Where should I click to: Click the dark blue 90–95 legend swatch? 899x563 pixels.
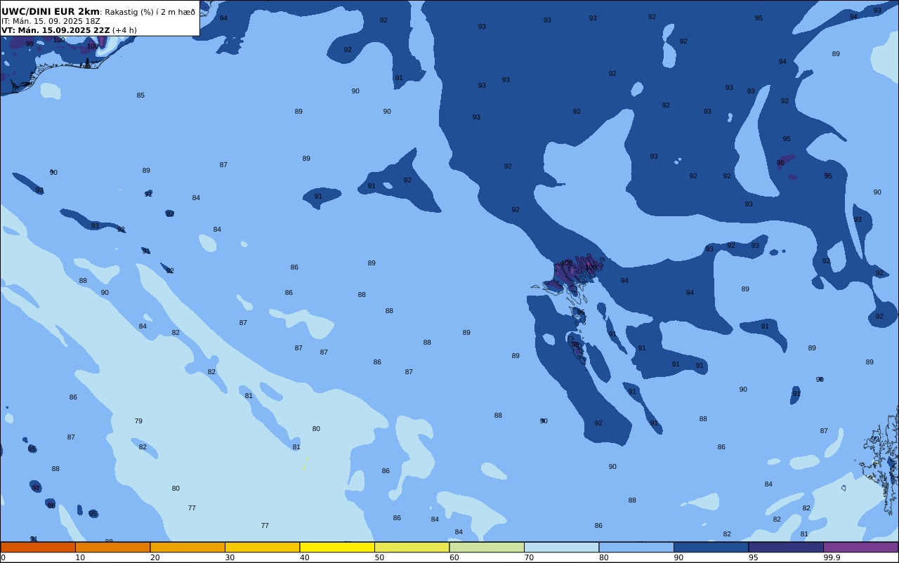711,547
